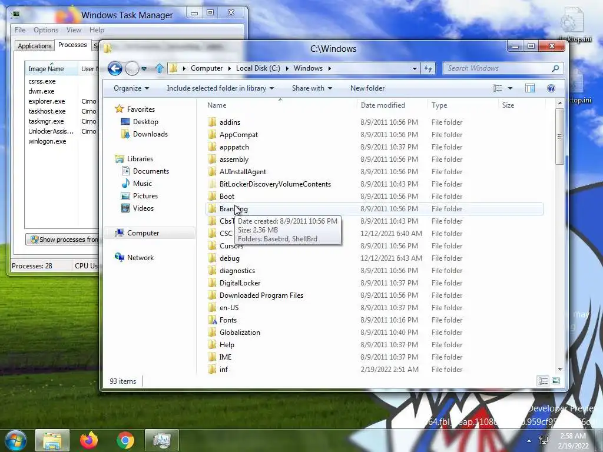Open the Music library
Viewport: 603px width, 452px height.
pos(143,184)
